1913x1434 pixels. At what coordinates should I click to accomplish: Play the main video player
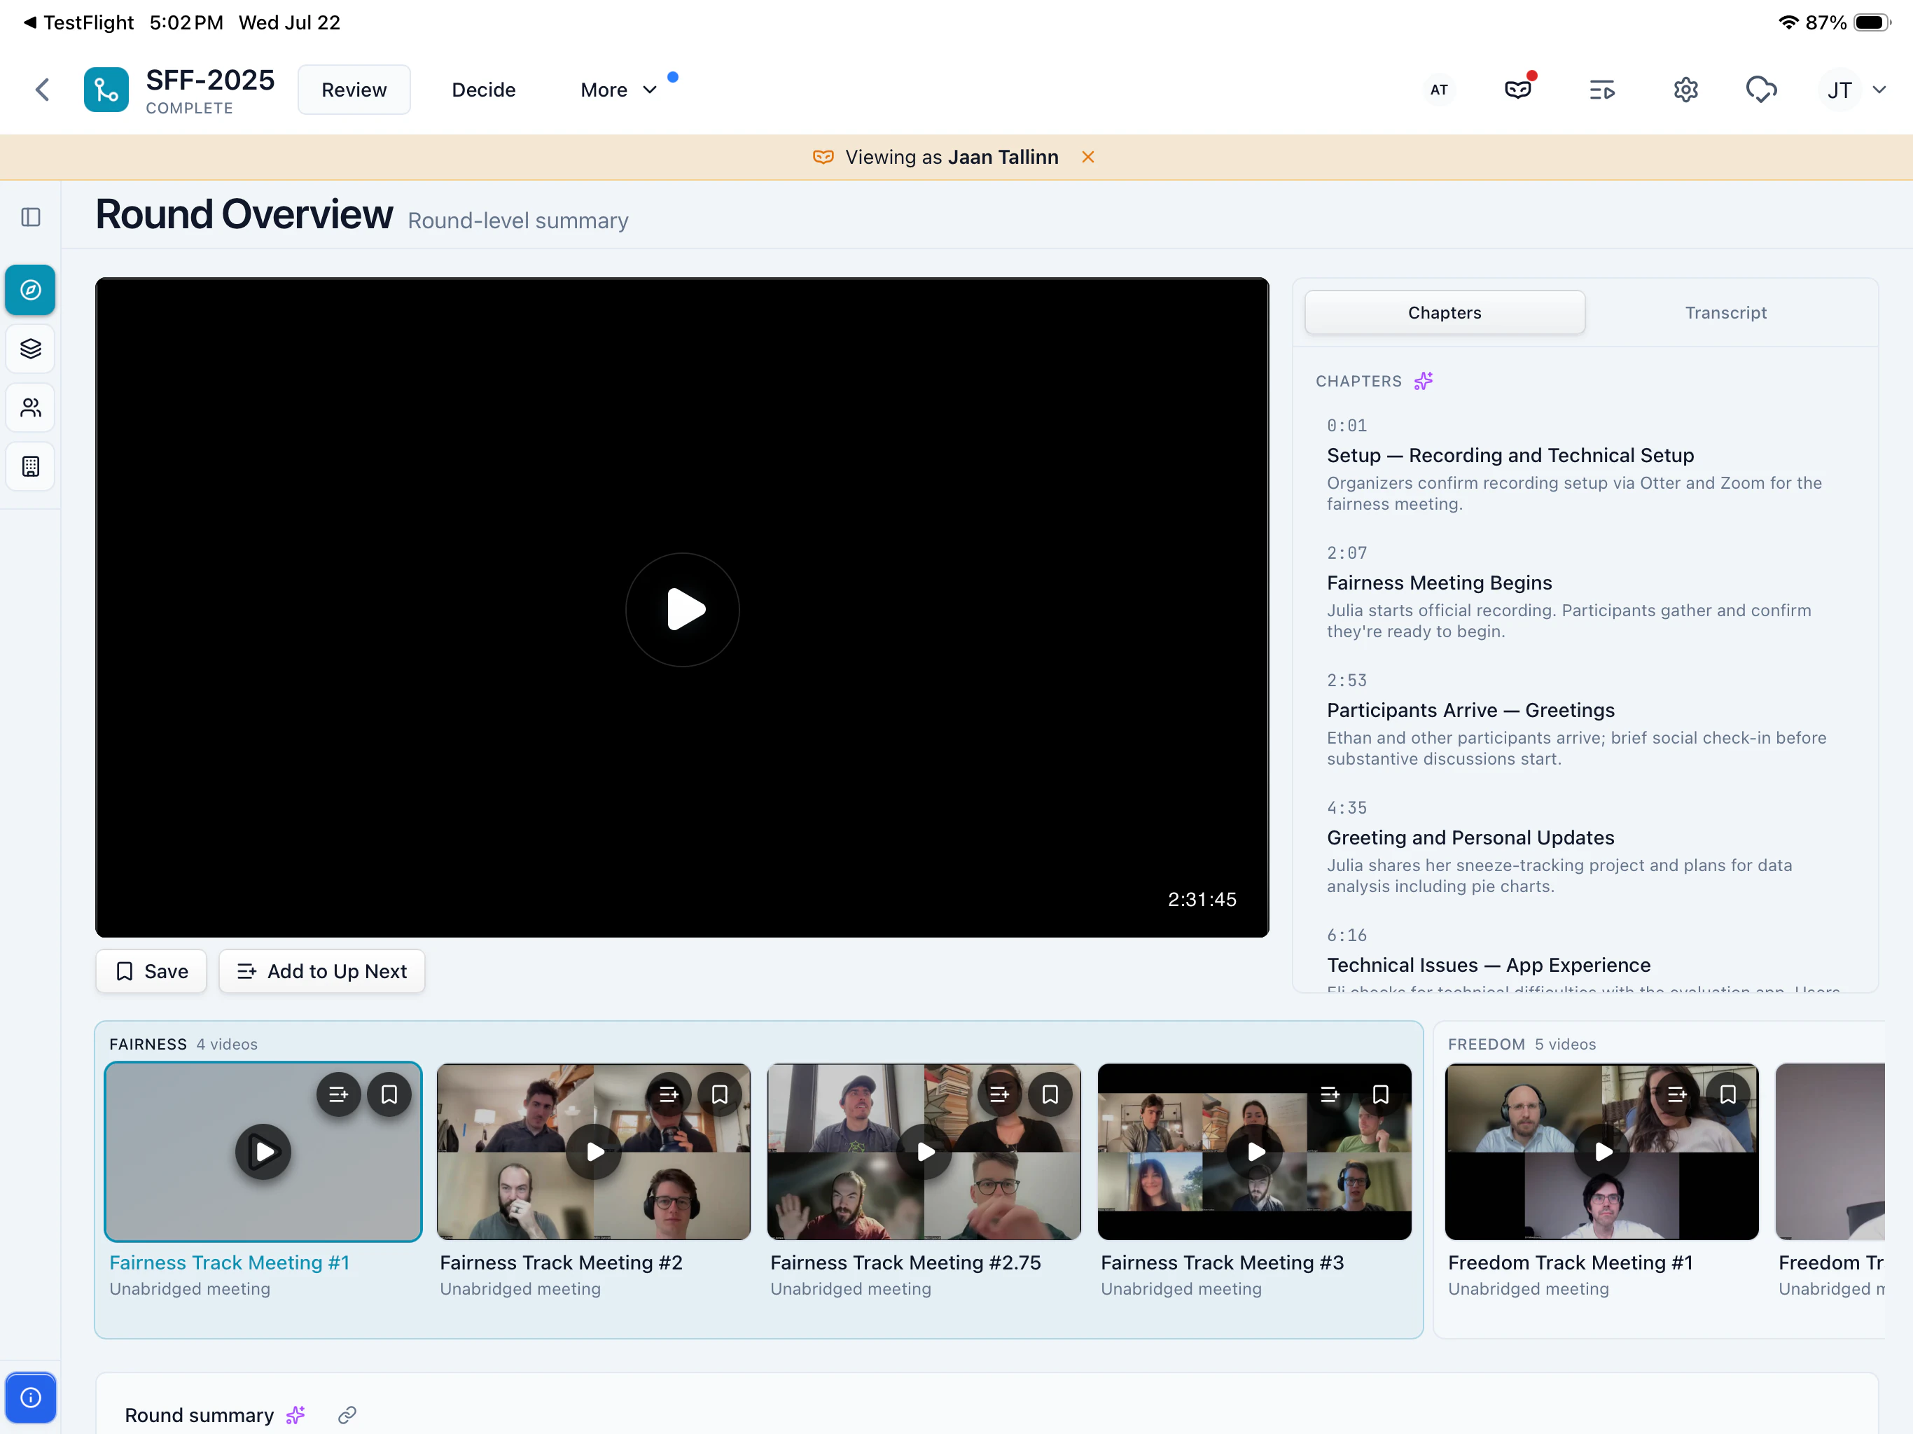tap(682, 609)
